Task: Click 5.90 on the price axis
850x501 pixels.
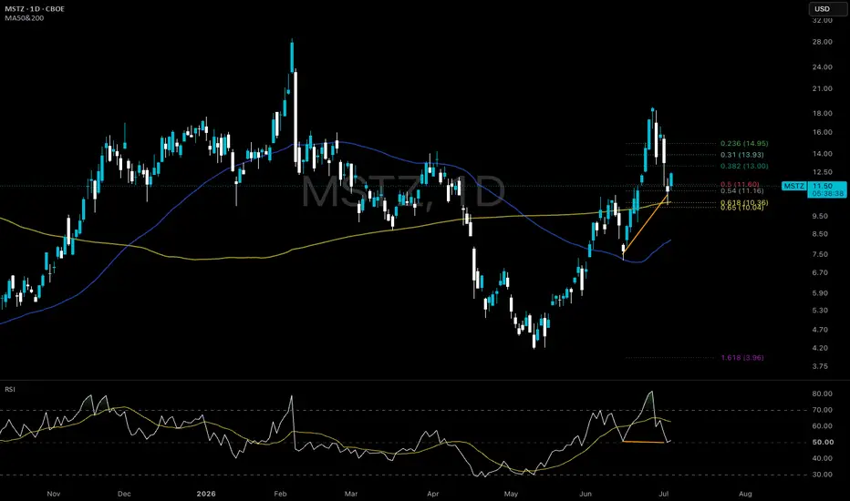Action: click(820, 293)
